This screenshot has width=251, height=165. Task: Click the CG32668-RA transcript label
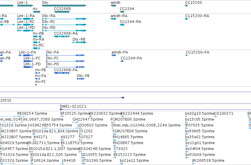click(66, 34)
